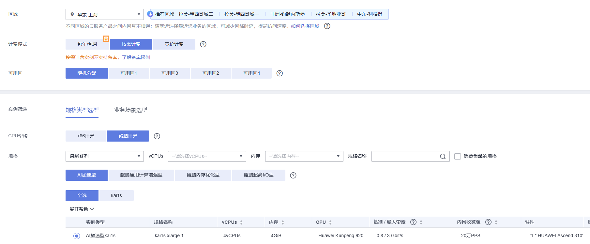
Task: Click the 全选 filter button
Action: [x=82, y=196]
